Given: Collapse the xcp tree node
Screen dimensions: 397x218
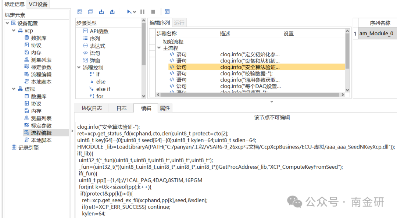Looking at the screenshot, I should [x=14, y=30].
